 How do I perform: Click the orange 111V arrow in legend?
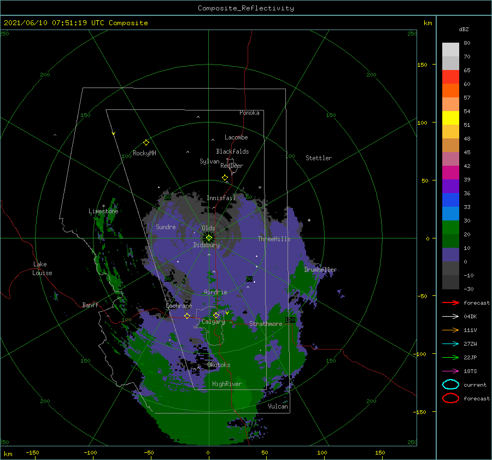(450, 330)
